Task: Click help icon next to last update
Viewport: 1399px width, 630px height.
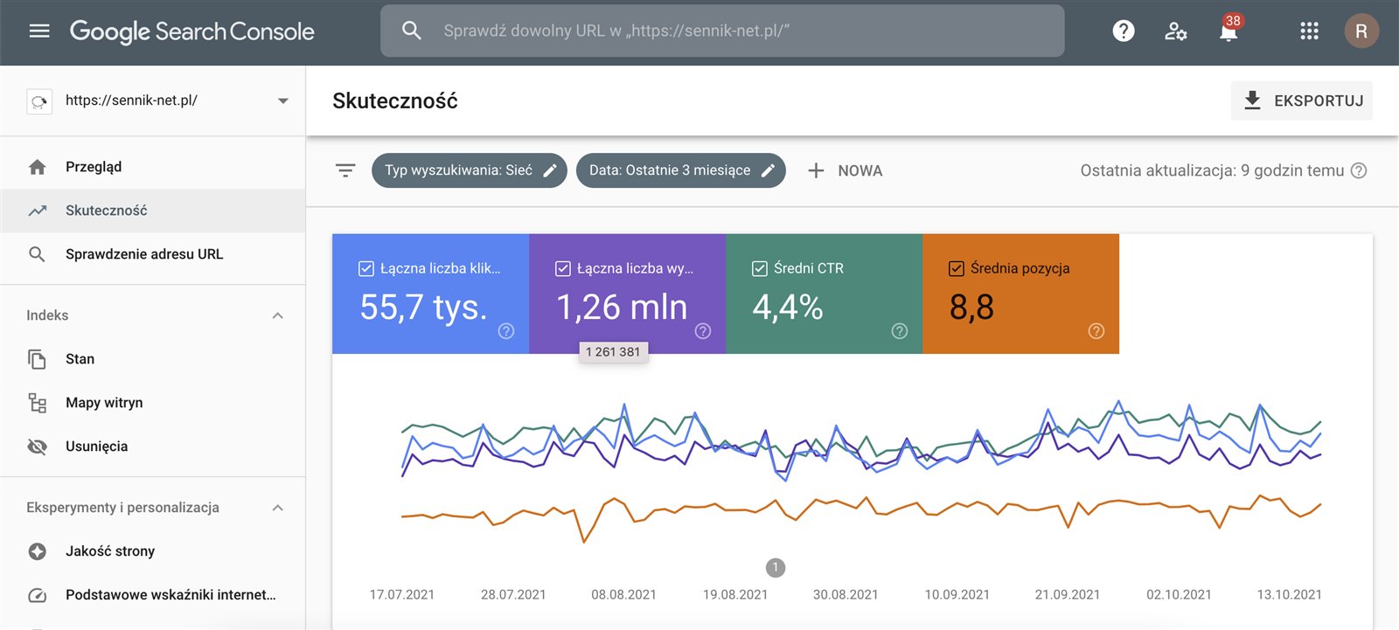Action: click(x=1359, y=170)
